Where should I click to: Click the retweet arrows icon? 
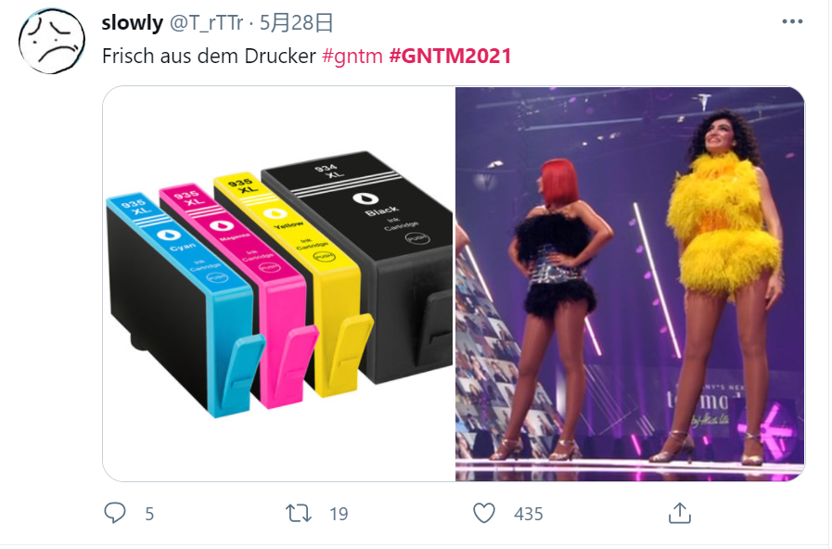pyautogui.click(x=299, y=514)
